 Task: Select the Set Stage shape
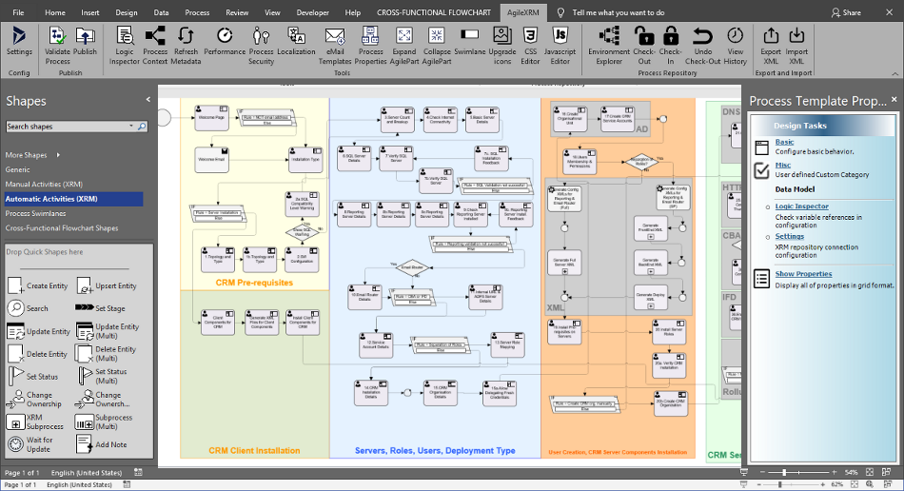(x=100, y=307)
